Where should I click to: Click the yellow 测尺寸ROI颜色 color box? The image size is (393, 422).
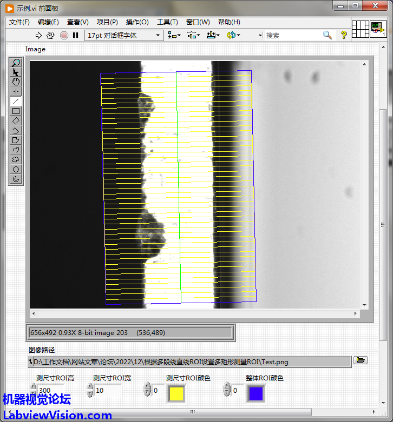click(x=176, y=393)
